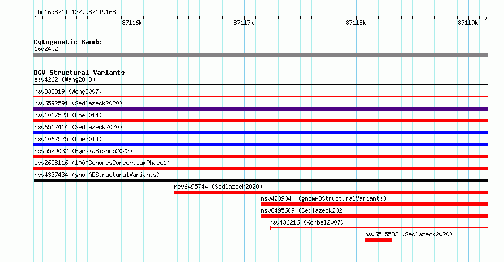Select the 87117k ruler label
504x262 pixels.
[244, 23]
